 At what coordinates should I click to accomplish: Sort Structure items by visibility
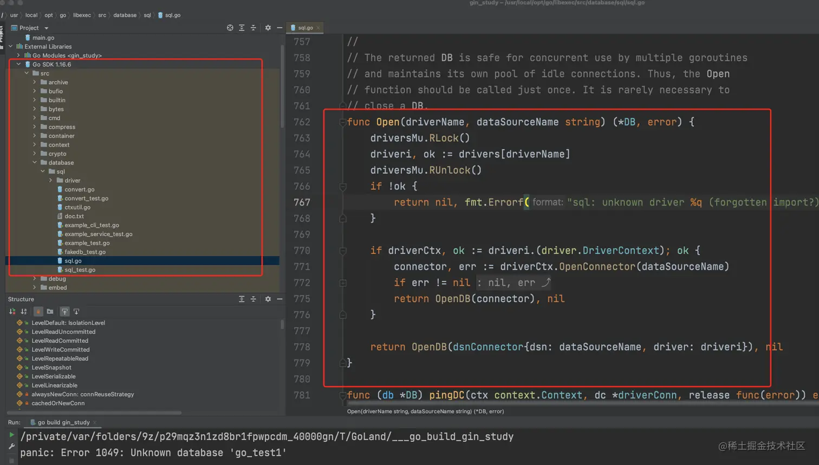tap(12, 311)
